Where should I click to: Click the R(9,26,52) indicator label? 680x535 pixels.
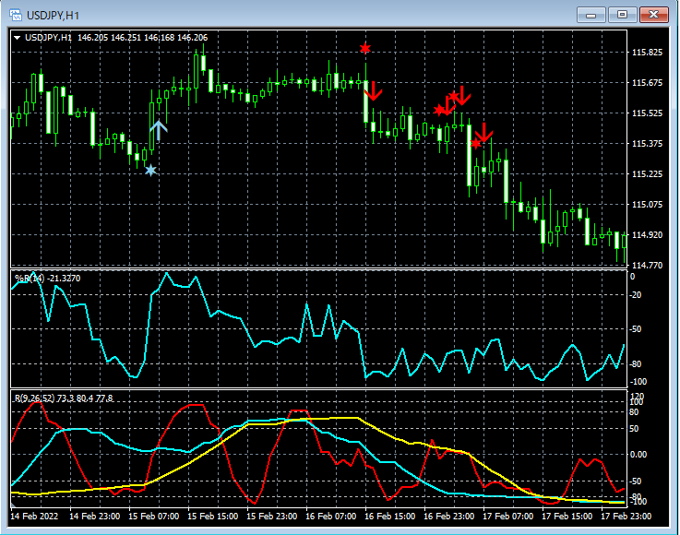[33, 398]
